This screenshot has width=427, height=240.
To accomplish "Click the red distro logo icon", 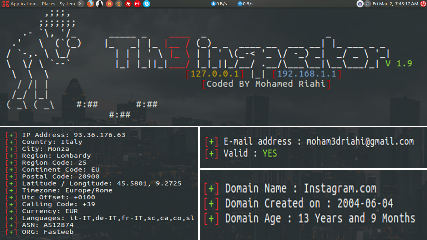I will 5,4.
